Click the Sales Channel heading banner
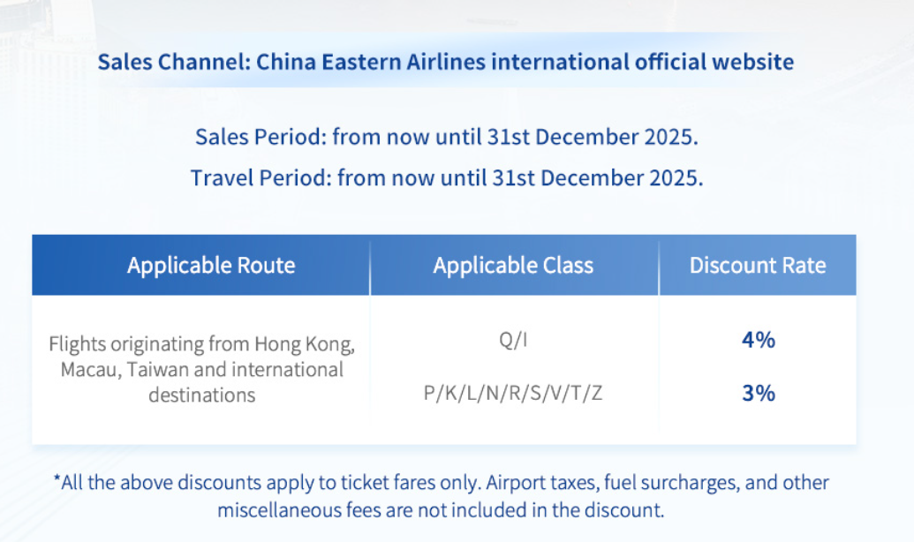Image resolution: width=914 pixels, height=542 pixels. [x=445, y=63]
